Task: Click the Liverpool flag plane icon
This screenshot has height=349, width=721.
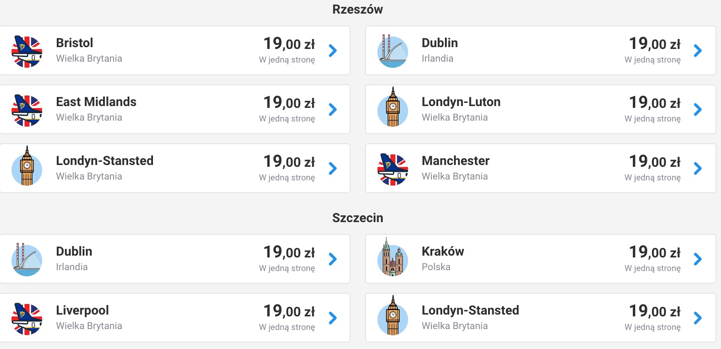Action: (27, 319)
